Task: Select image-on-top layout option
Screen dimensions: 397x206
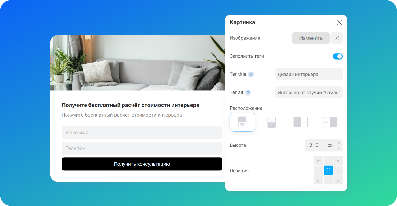Action: tap(242, 122)
